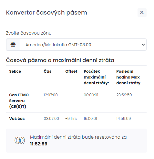Image resolution: width=154 pixels, height=159 pixels.
Task: Click the dropdown chevron arrow
Action: point(143,45)
